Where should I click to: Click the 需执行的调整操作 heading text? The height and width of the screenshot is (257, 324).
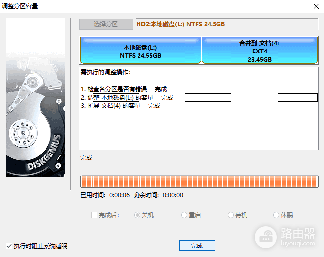click(x=105, y=72)
